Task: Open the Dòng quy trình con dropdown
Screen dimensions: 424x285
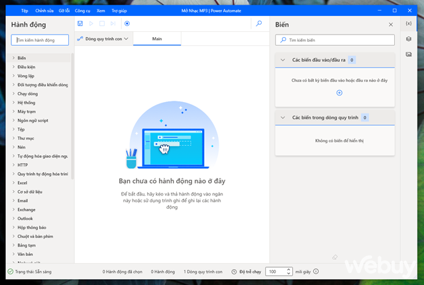Action: point(103,39)
